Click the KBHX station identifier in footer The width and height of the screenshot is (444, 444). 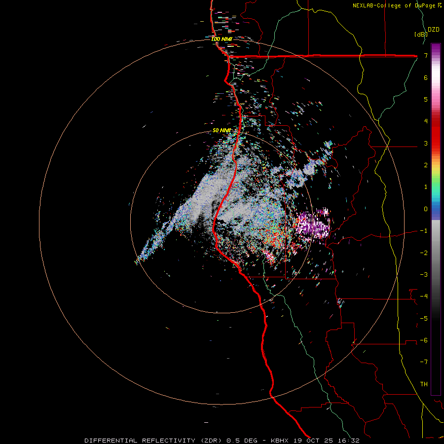[280, 441]
